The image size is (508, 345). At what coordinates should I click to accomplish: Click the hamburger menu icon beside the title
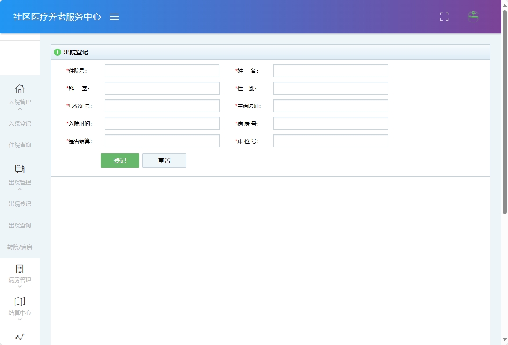[115, 17]
